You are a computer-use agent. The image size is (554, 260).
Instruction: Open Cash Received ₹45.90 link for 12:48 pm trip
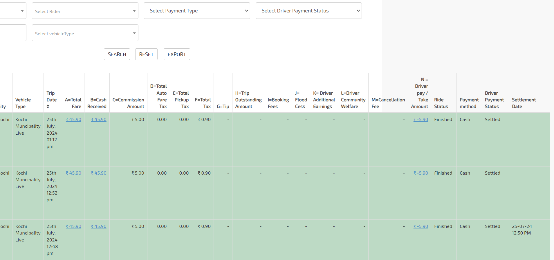[x=99, y=226]
